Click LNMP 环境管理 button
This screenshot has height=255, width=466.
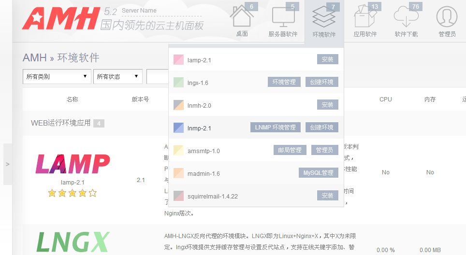click(x=275, y=127)
